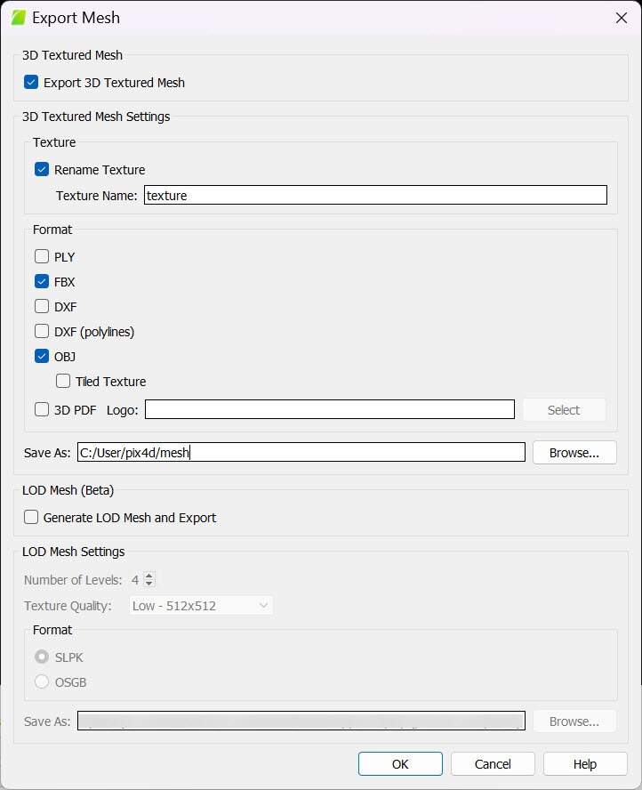
Task: Check Generate LOD Mesh and Export
Action: (x=31, y=516)
